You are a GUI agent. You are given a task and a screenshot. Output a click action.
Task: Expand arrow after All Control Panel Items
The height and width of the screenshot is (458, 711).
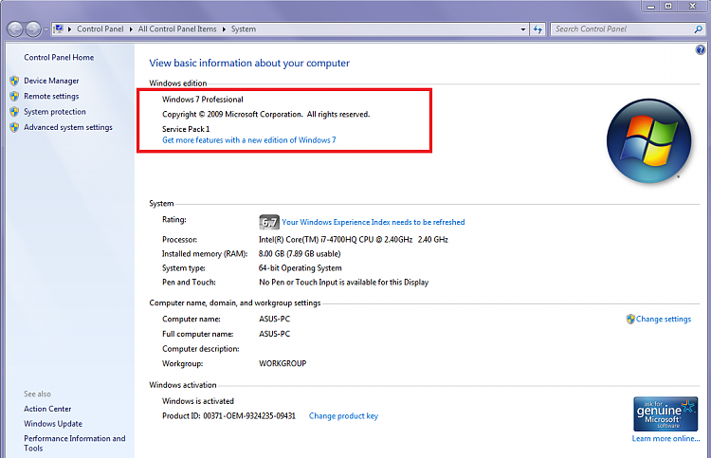(224, 29)
